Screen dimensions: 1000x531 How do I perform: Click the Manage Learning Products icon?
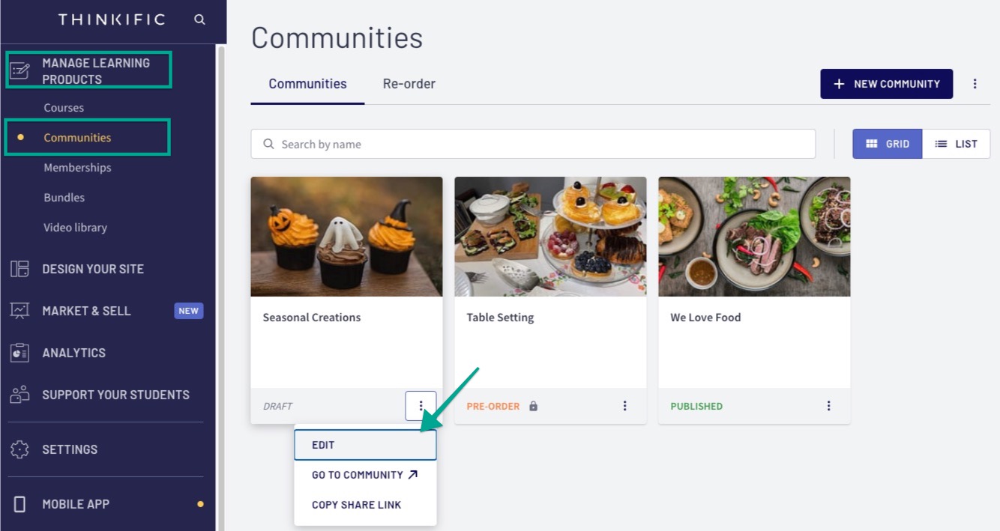19,70
